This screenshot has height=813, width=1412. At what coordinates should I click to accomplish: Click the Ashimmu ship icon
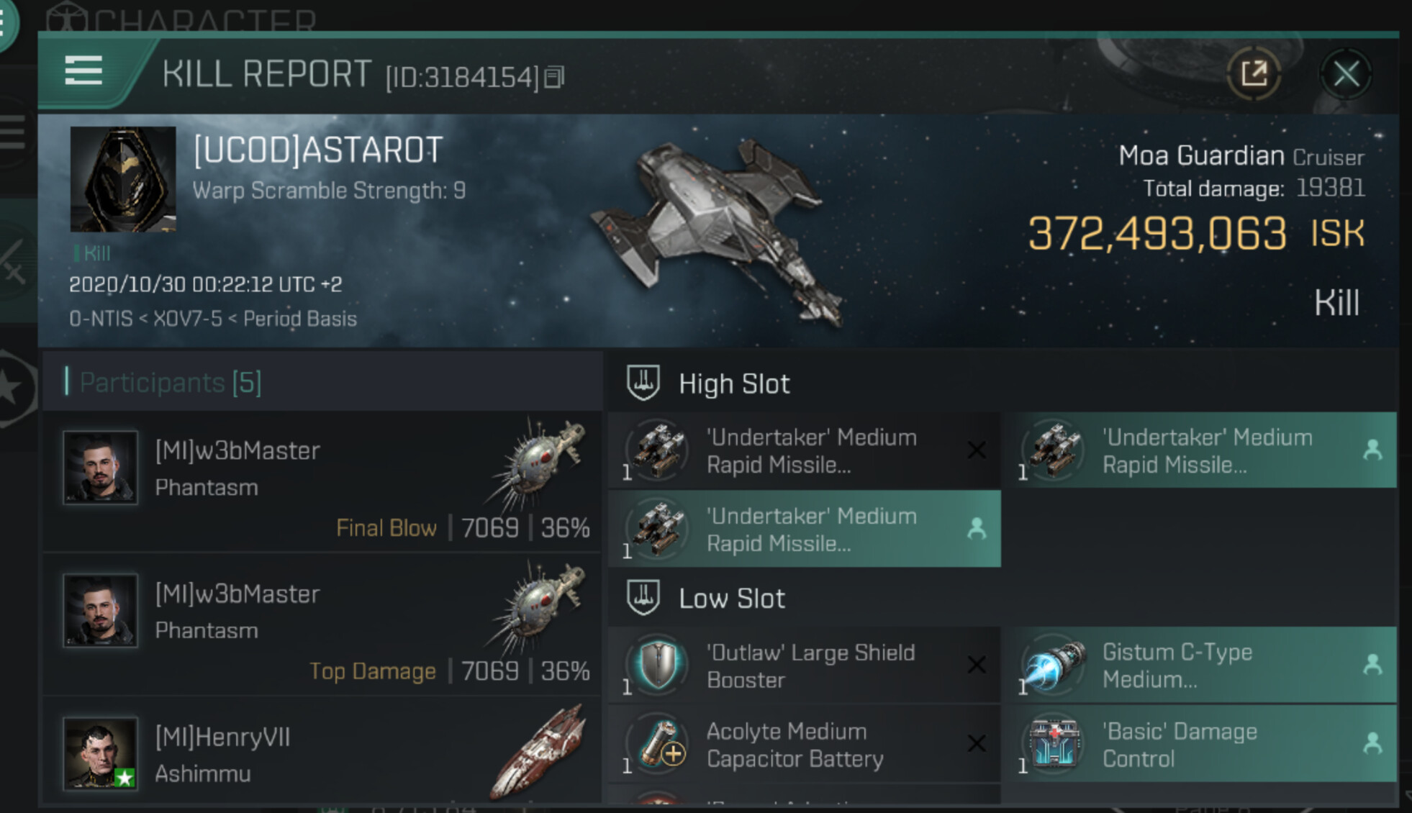click(x=538, y=752)
